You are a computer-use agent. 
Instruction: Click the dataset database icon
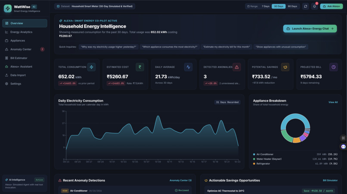[58, 6]
